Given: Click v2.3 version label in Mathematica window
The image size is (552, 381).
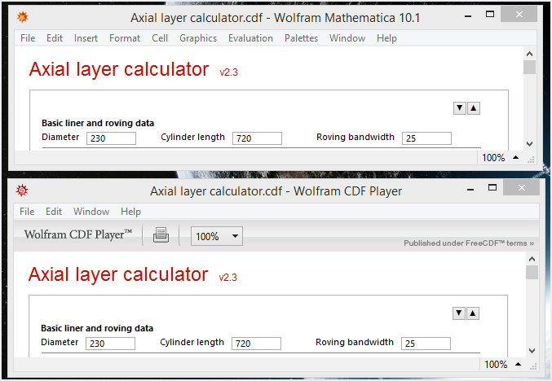Looking at the screenshot, I should (x=229, y=72).
